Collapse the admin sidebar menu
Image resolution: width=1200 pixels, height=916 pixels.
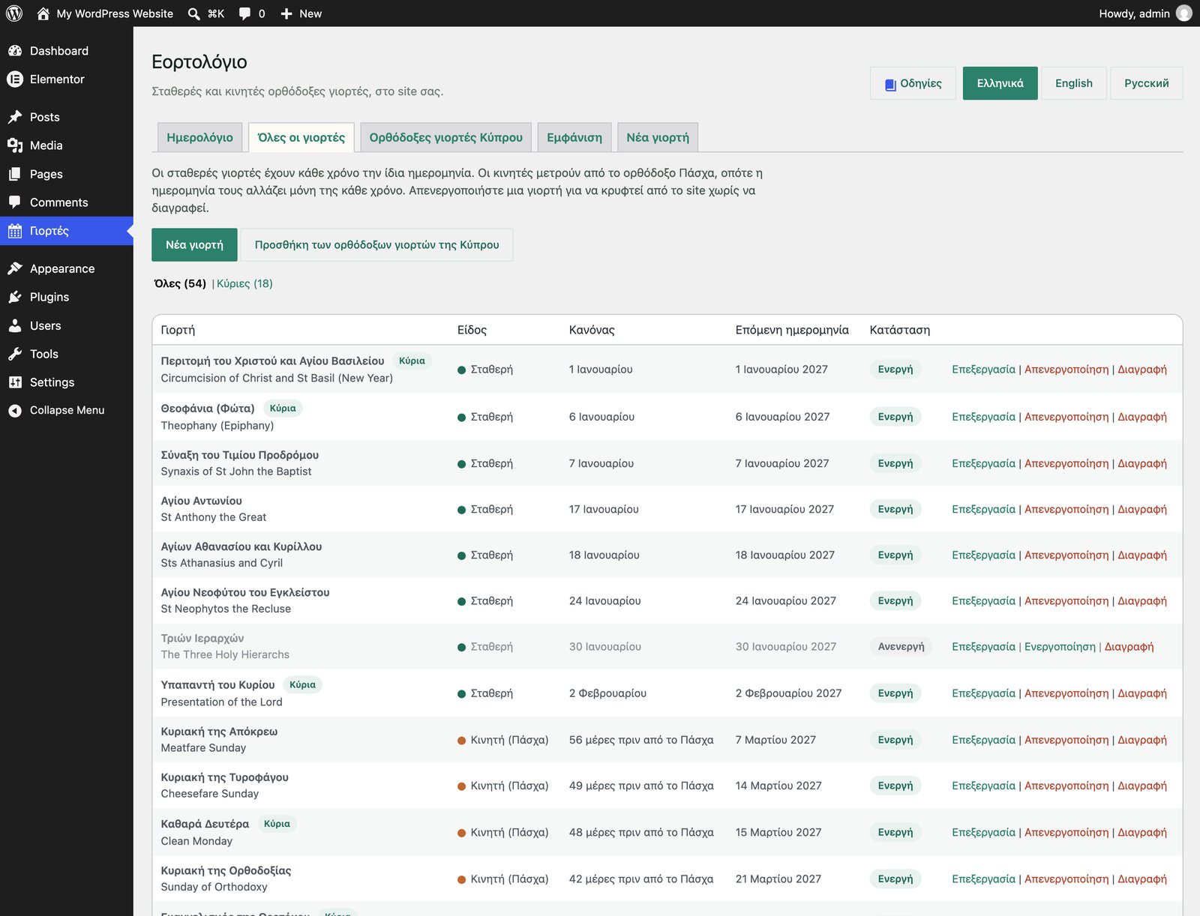(67, 410)
